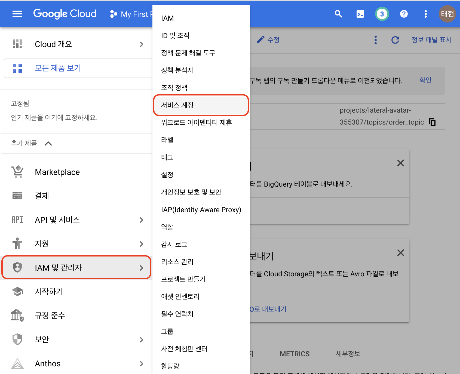Click the Cloud 개요 dashboard icon
This screenshot has height=374, width=460.
(17, 44)
